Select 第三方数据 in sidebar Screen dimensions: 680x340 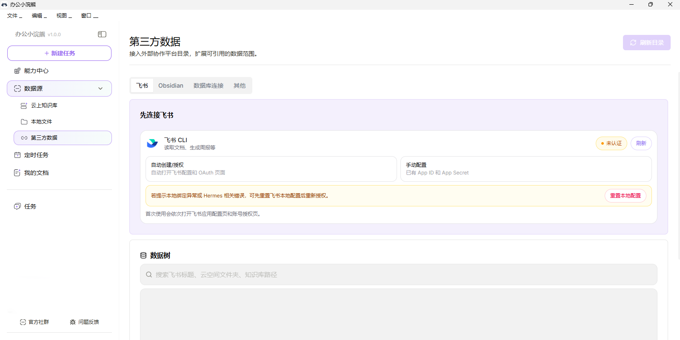[63, 138]
